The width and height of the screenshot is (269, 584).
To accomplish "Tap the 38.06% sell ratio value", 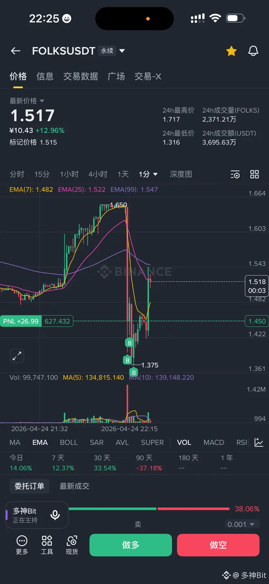I will [247, 509].
